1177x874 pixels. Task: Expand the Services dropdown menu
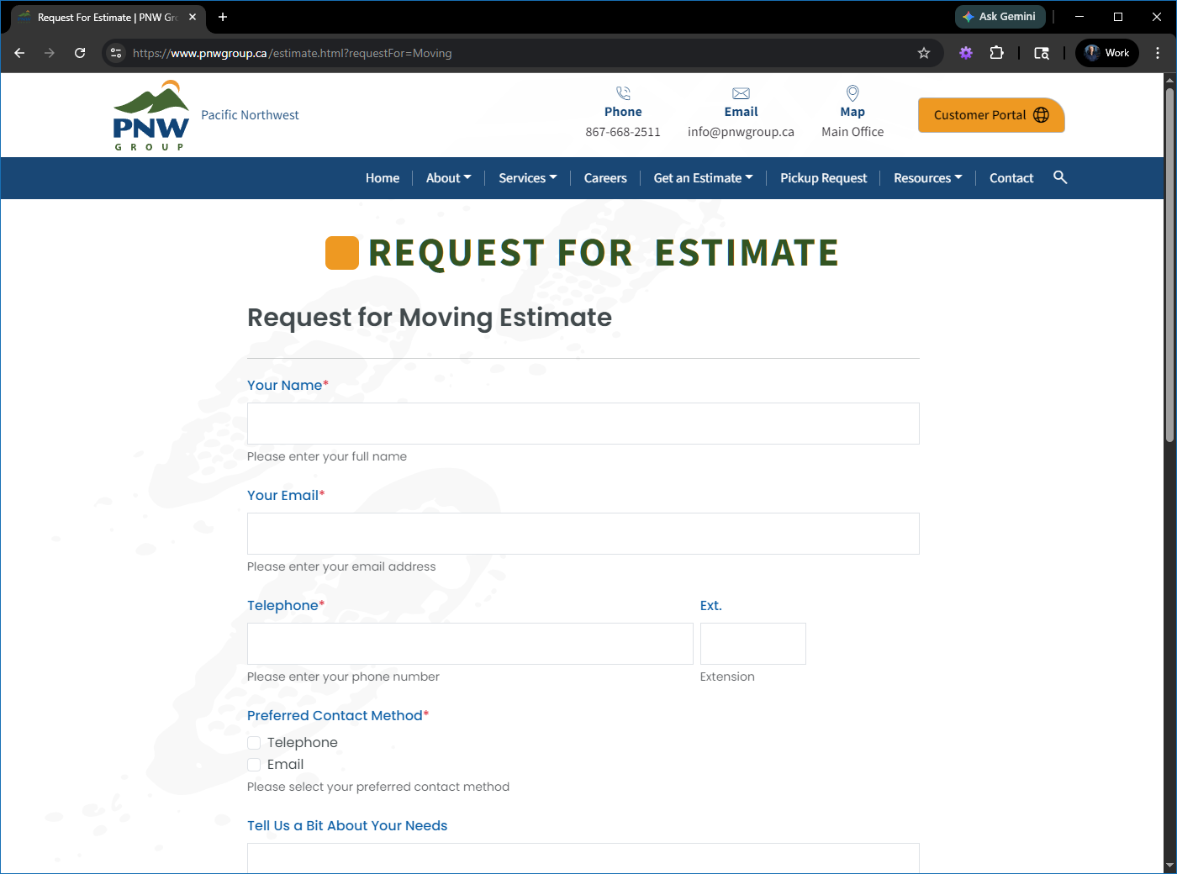(528, 178)
